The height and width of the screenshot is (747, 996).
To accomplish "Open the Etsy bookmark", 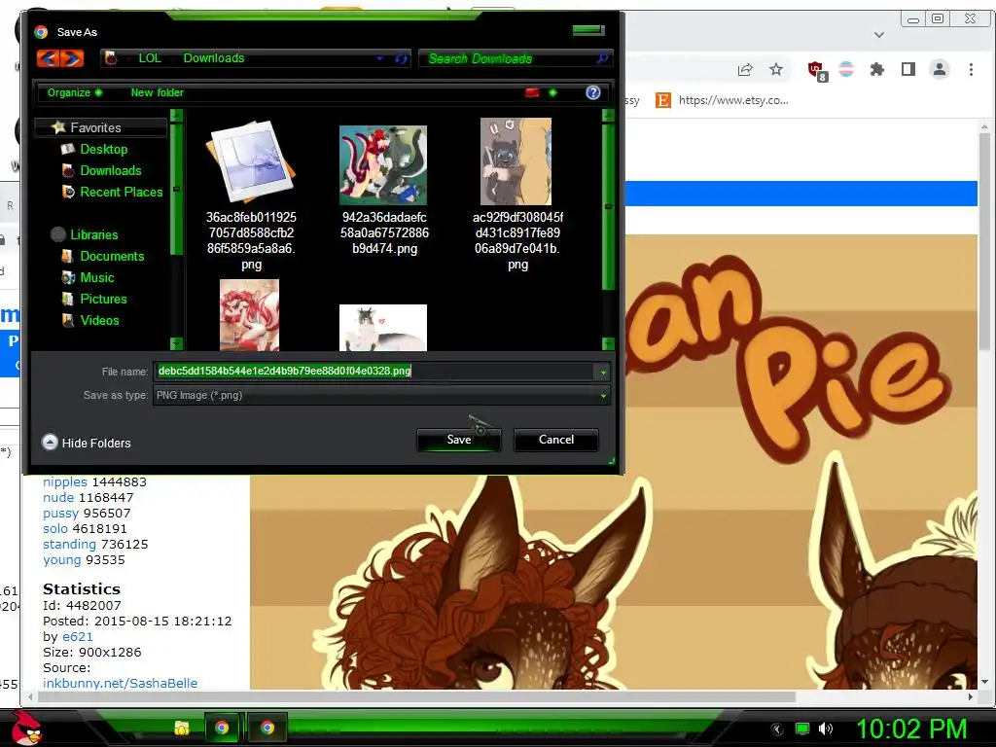I will 722,100.
